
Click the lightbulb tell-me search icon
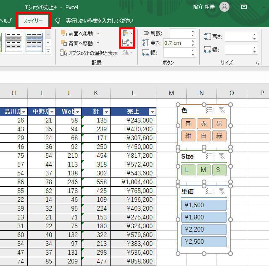[58, 21]
